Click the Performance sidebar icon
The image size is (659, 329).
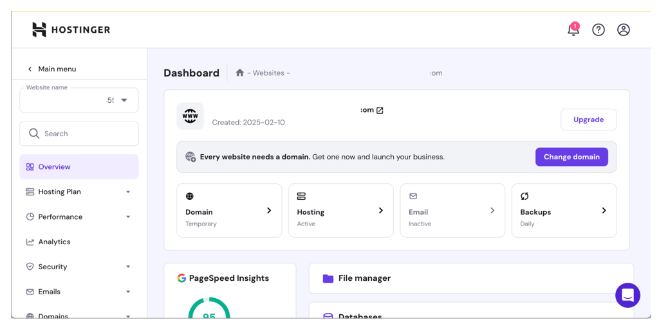pyautogui.click(x=30, y=217)
